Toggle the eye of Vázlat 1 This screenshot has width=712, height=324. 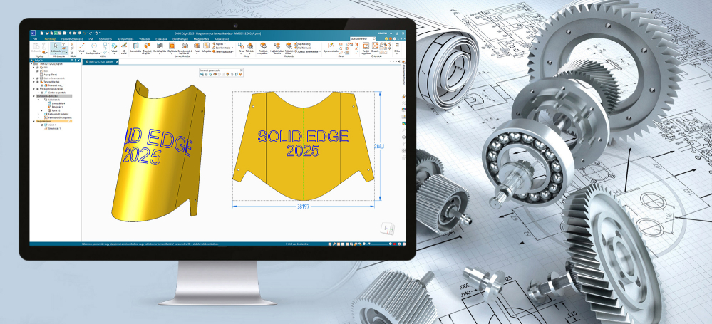(x=42, y=125)
